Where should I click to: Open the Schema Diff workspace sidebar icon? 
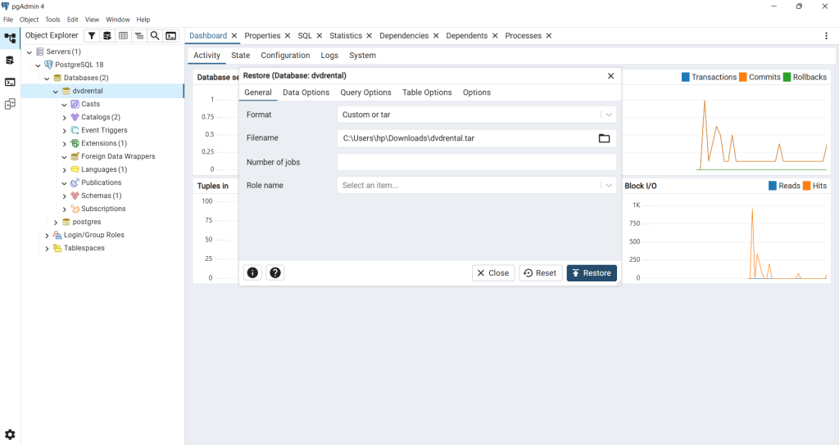[x=10, y=104]
